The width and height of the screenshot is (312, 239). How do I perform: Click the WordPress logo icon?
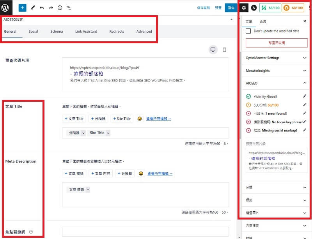[6, 8]
